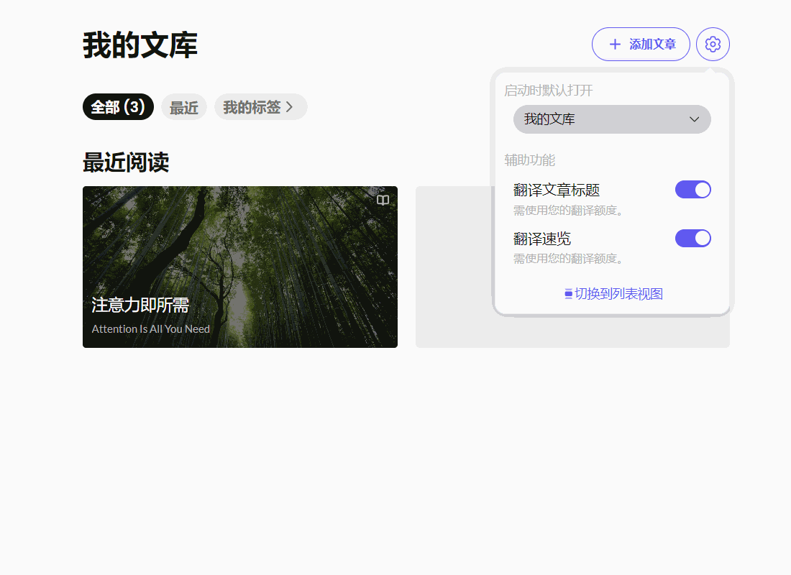Switch to the 最近 tab
Viewport: 791px width, 575px height.
click(x=183, y=108)
